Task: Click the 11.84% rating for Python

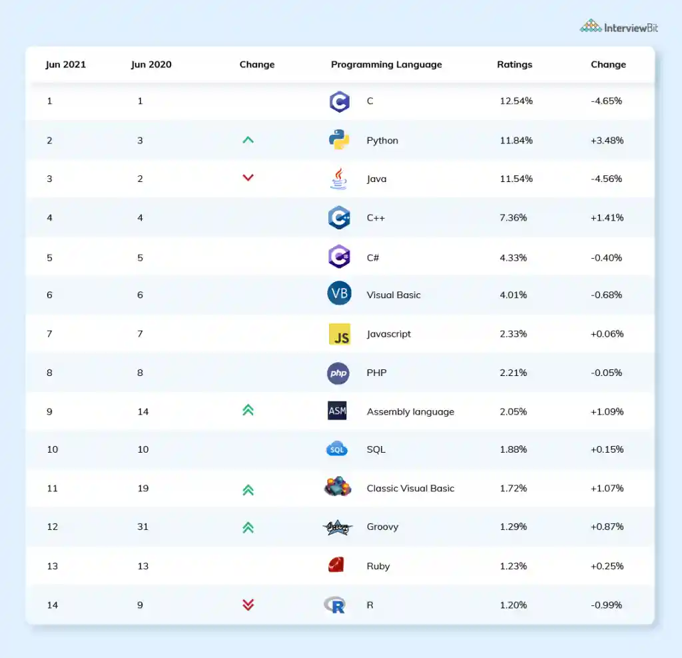Action: click(x=516, y=141)
